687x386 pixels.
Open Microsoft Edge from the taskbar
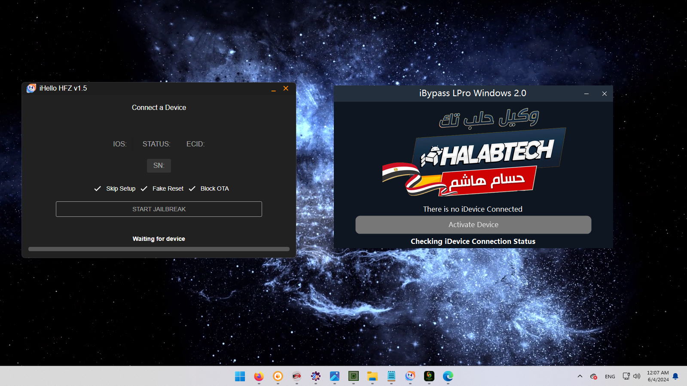pyautogui.click(x=448, y=376)
